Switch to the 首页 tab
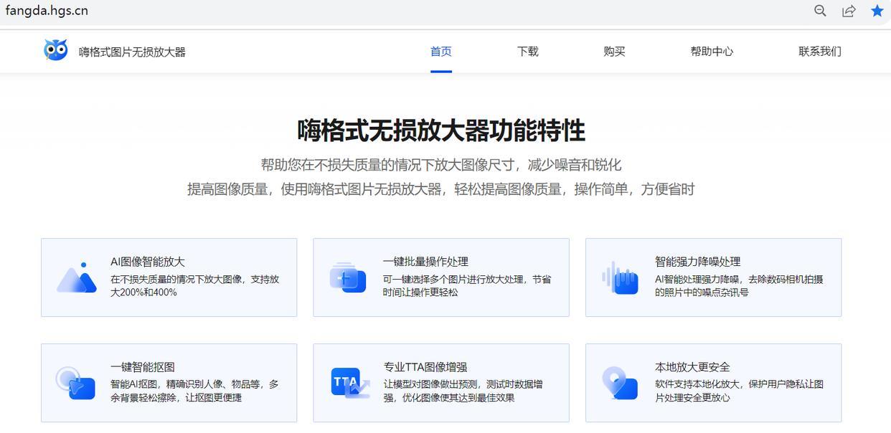891x433 pixels. pos(441,52)
